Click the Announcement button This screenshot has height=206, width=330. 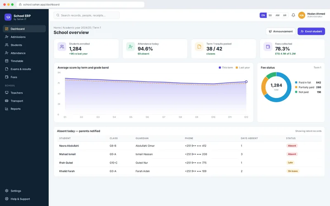(x=281, y=31)
